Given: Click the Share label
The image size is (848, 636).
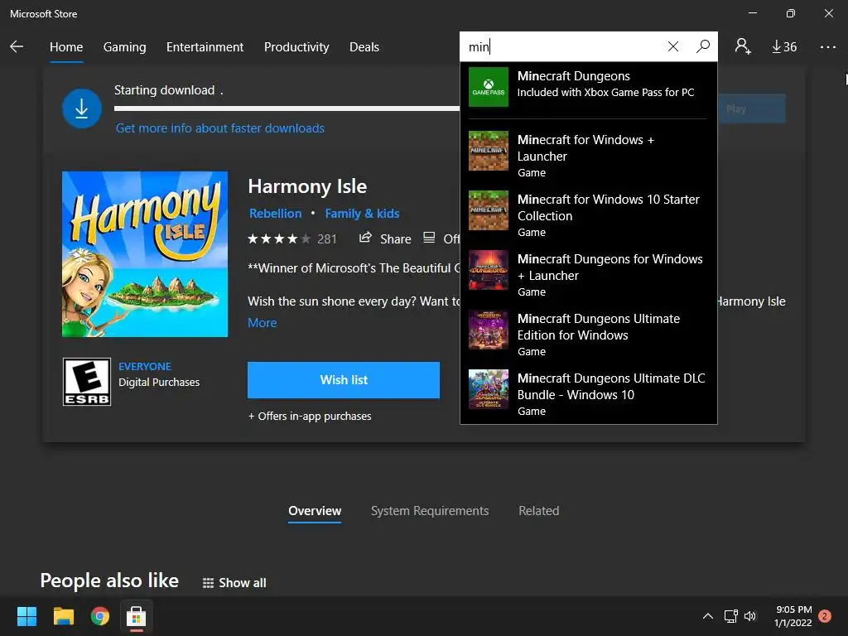Looking at the screenshot, I should coord(395,239).
